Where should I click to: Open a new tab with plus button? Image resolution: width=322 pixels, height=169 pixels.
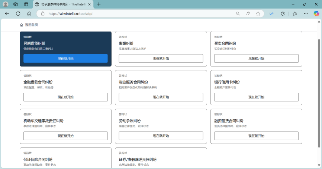(99, 4)
